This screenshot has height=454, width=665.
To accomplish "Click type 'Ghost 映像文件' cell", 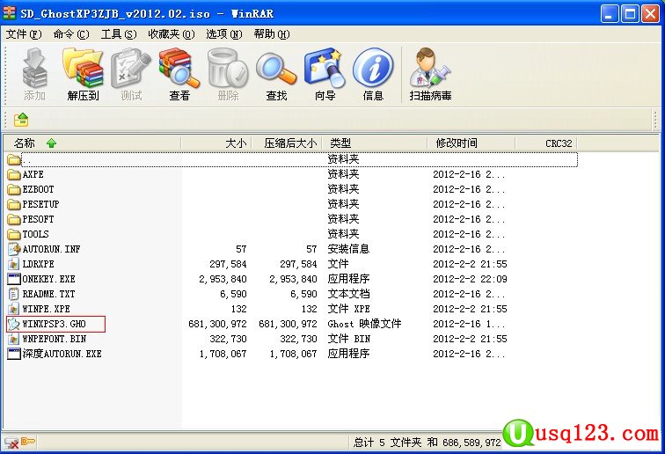I will pos(364,324).
